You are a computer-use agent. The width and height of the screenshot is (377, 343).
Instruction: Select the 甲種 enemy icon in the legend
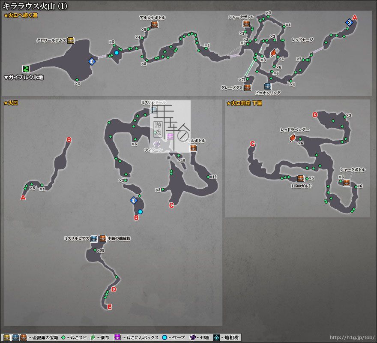[x=193, y=337]
